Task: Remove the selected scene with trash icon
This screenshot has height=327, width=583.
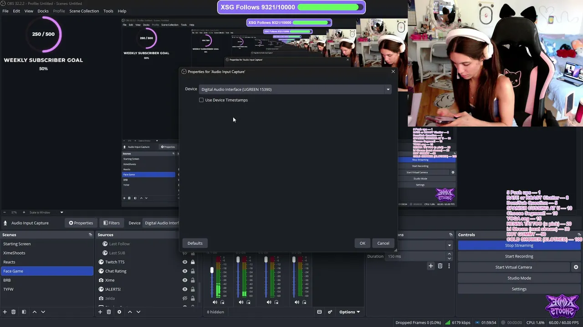Action: coord(14,312)
